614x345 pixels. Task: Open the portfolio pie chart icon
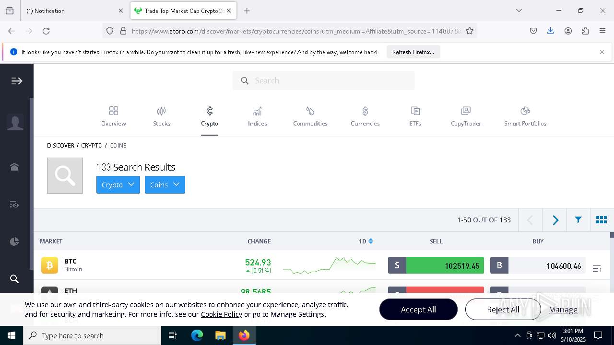[x=14, y=241]
